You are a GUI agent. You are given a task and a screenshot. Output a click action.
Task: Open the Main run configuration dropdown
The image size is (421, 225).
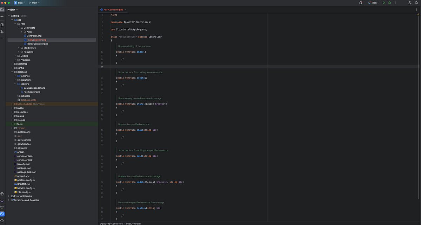(x=374, y=3)
